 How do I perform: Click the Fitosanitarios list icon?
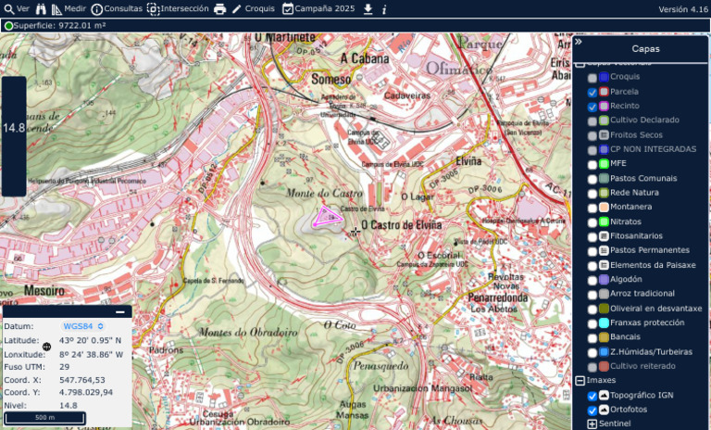tap(604, 236)
